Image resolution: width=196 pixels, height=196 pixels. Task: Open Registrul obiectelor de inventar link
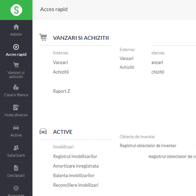pyautogui.click(x=148, y=146)
